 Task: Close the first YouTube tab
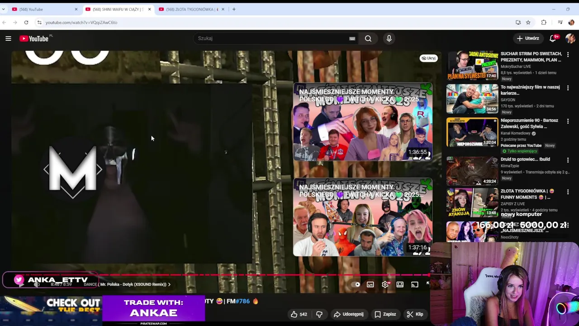pyautogui.click(x=76, y=9)
